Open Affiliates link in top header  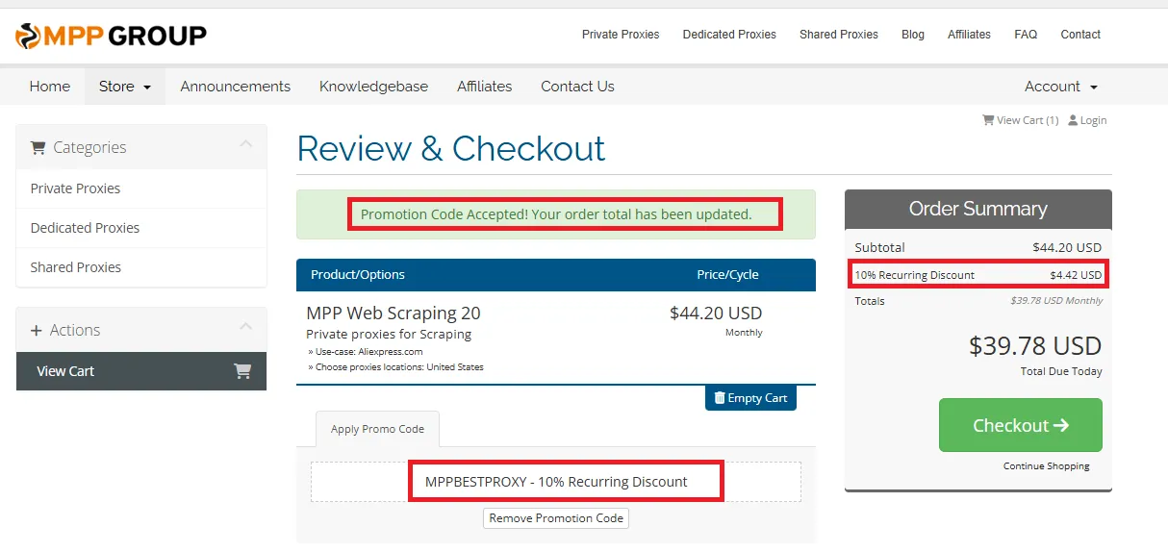coord(969,35)
